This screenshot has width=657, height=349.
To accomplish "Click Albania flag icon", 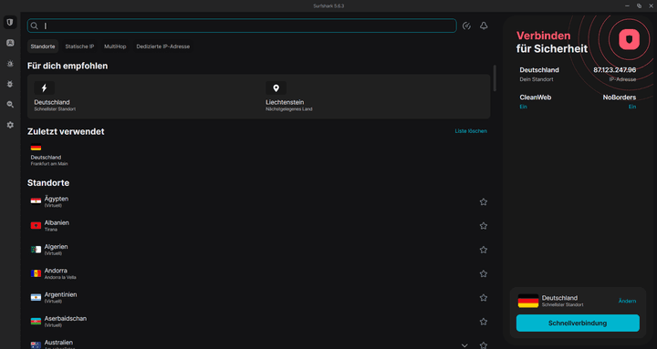I will [x=36, y=226].
